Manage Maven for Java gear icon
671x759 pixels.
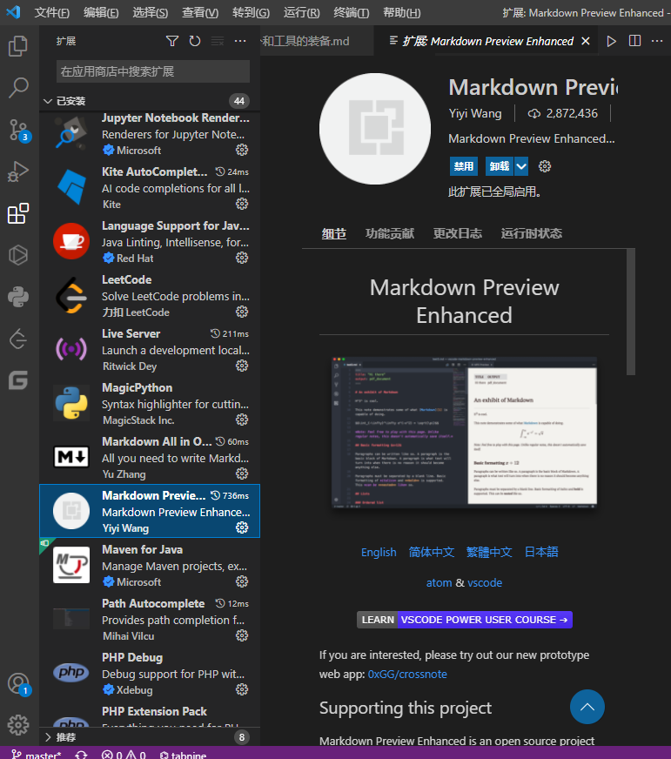tap(242, 581)
